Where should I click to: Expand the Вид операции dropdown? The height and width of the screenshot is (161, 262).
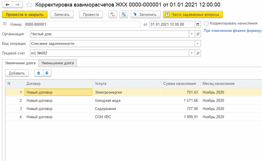pos(198,44)
